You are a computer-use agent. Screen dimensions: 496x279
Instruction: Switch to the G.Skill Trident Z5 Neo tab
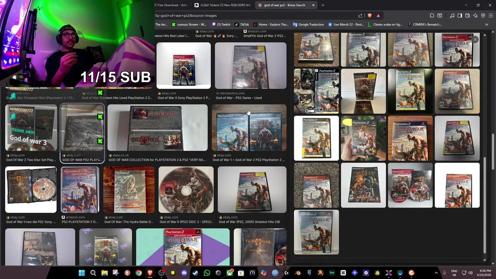[x=222, y=5]
